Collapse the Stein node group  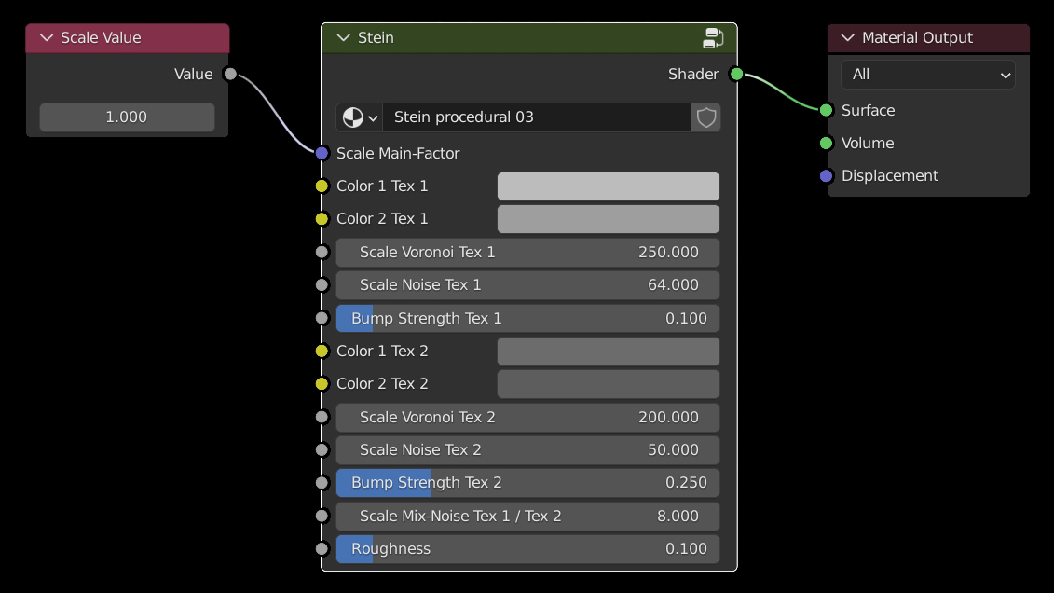coord(343,38)
